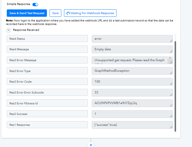Screen dimensions: 192x147
Task: Click resize handle of Fbtrace Id value field
Action: pos(171,105)
